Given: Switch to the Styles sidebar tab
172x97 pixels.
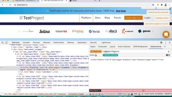Looking at the screenshot, I should pos(93,47).
